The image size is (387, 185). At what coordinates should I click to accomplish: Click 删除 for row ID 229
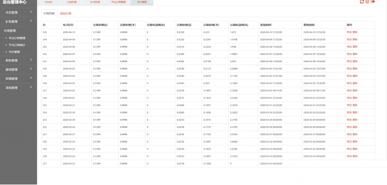click(355, 149)
